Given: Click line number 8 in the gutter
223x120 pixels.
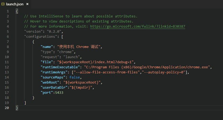Looking at the screenshot, I should pyautogui.click(x=8, y=47).
